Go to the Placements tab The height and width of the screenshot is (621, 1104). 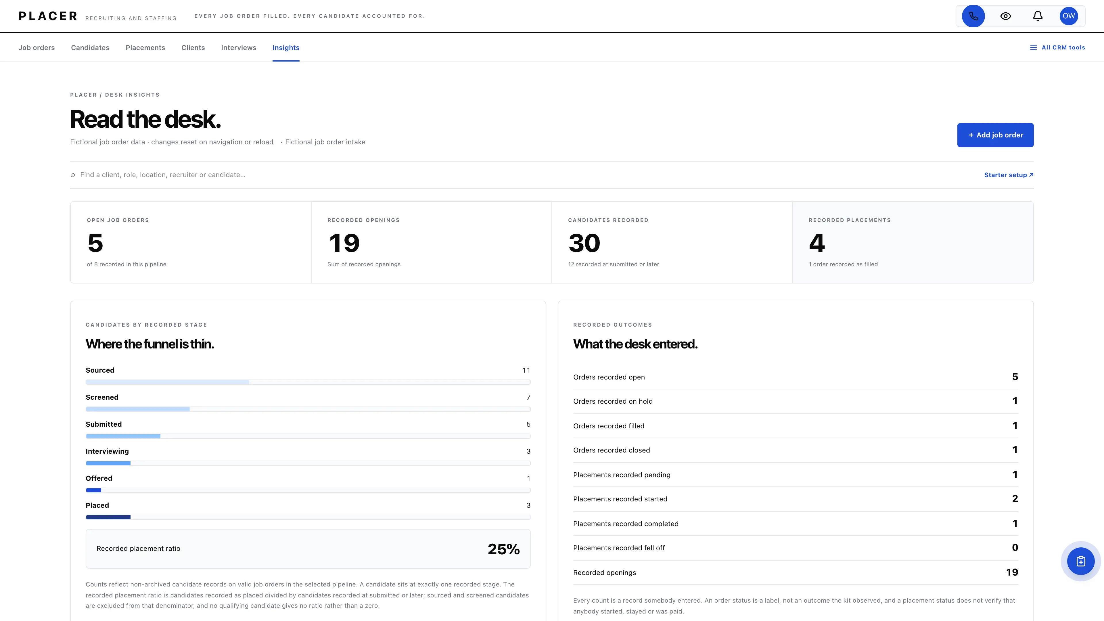pos(145,47)
